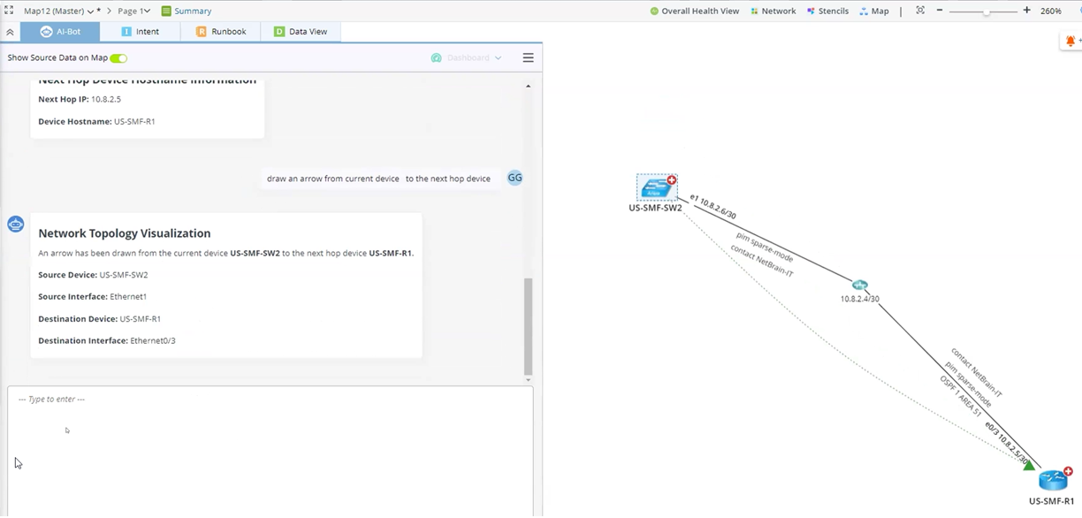Click the fullscreen expand icon at top-left
Image resolution: width=1082 pixels, height=518 pixels.
[x=9, y=11]
